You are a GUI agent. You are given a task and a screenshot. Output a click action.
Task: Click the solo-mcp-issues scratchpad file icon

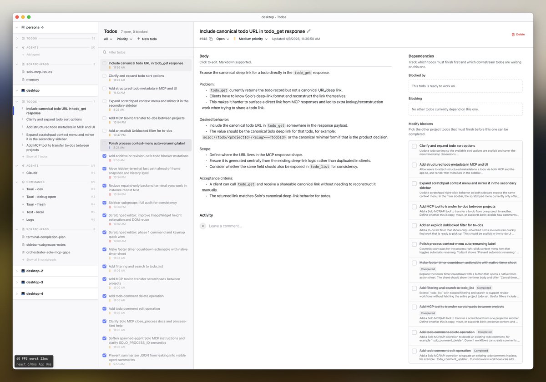click(23, 72)
